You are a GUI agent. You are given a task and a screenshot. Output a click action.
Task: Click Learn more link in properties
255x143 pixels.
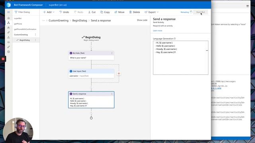[x=157, y=31]
